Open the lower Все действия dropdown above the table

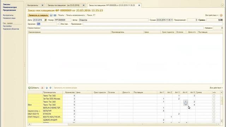tap(216, 88)
